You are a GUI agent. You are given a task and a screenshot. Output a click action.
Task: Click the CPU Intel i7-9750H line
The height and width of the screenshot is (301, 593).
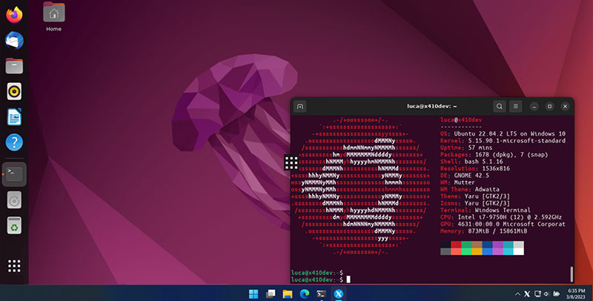point(501,217)
